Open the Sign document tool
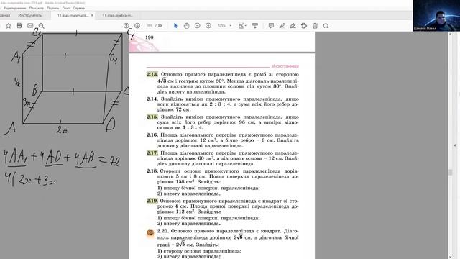 (x=293, y=26)
